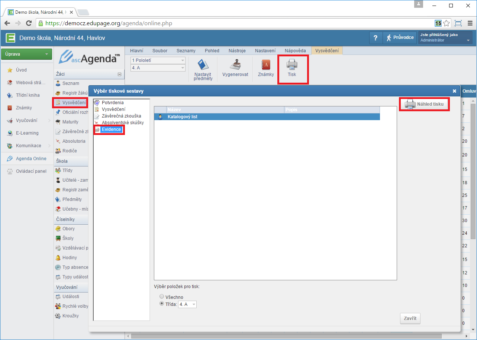Select Závěrečná zkouška in the tree
Viewport: 477px width, 340px height.
[x=121, y=116]
